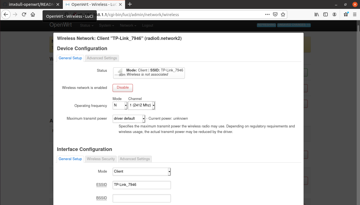The height and width of the screenshot is (205, 360).
Task: Open the interface Mode Client dropdown
Action: coord(141,171)
